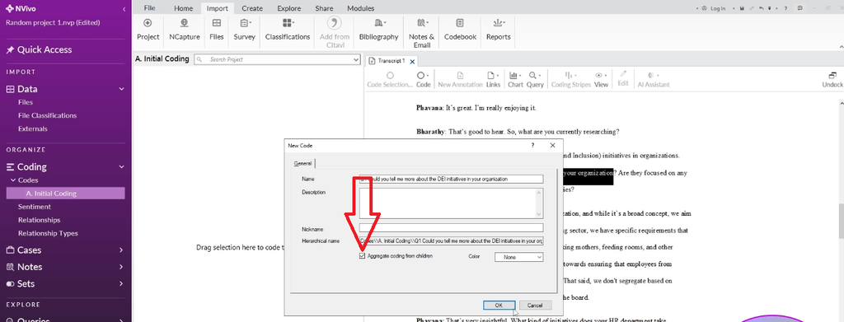Open NCapture import

(x=185, y=30)
